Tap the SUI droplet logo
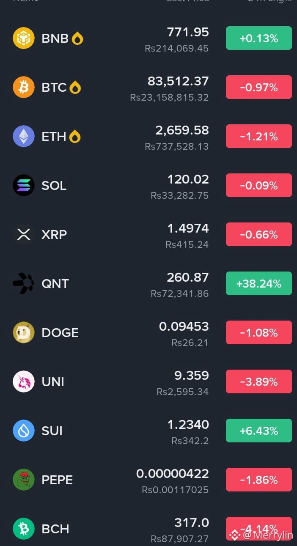Screen dimensions: 297x546 23,431
